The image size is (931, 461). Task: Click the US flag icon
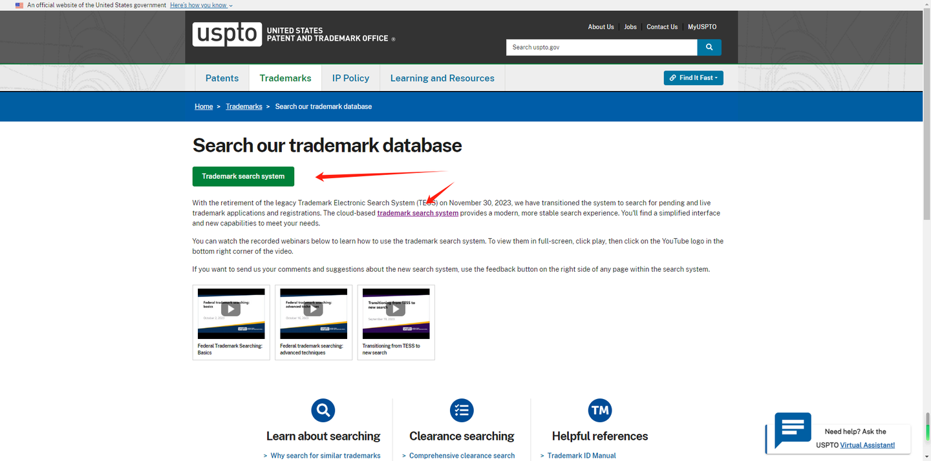click(19, 5)
